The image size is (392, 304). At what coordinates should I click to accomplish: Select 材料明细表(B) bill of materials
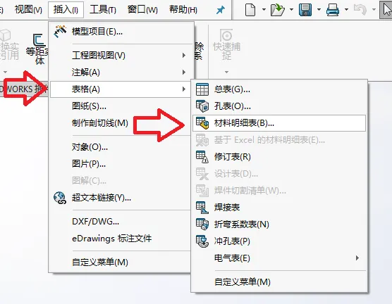(x=279, y=123)
